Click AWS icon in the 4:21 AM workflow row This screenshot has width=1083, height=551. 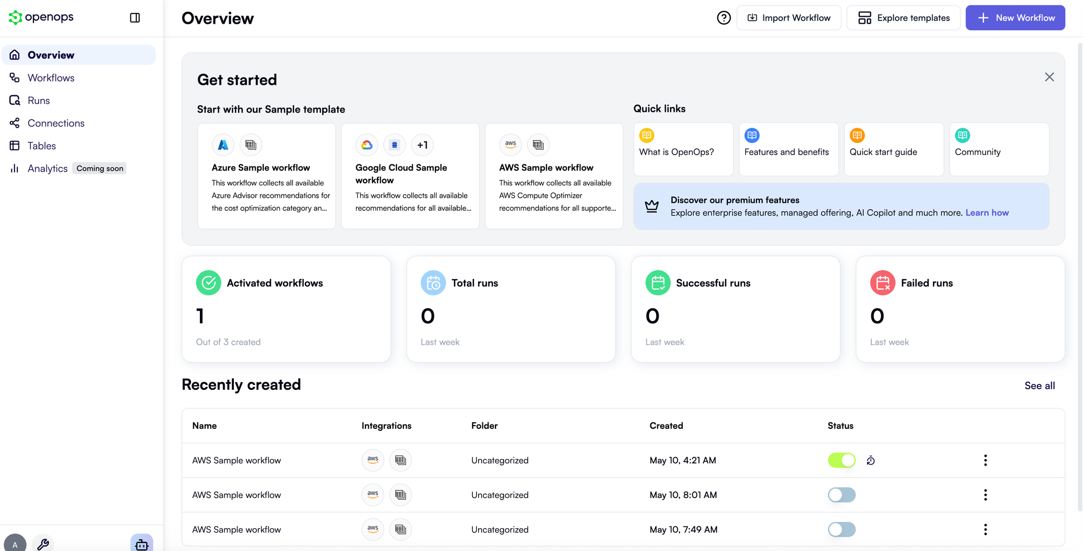(373, 460)
